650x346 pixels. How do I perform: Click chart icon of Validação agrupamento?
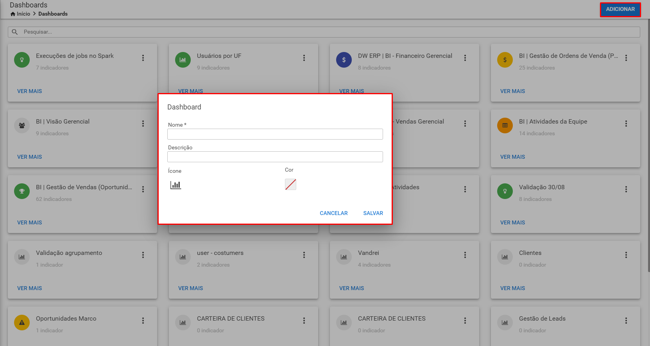[22, 257]
